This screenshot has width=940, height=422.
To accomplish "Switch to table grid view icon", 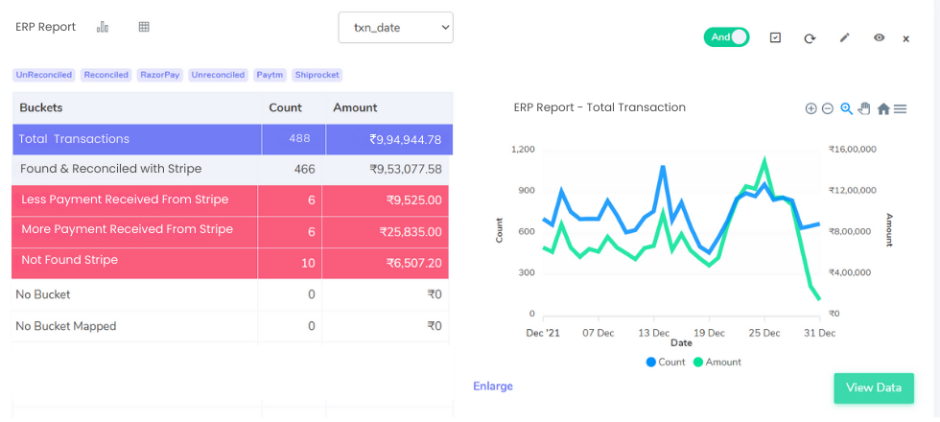I will 144,27.
